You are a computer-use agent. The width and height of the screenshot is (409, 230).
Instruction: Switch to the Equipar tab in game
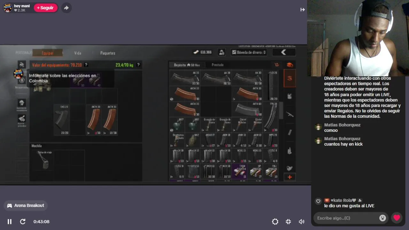(x=47, y=53)
